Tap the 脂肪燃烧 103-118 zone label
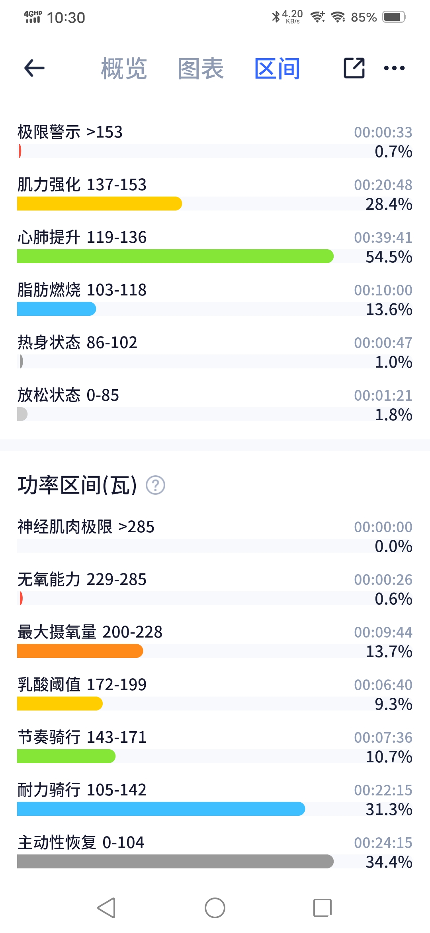 click(x=82, y=290)
